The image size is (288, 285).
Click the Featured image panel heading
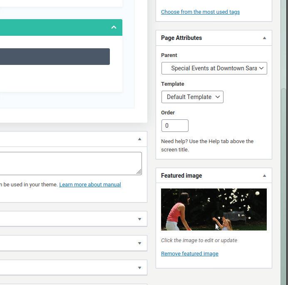point(181,176)
